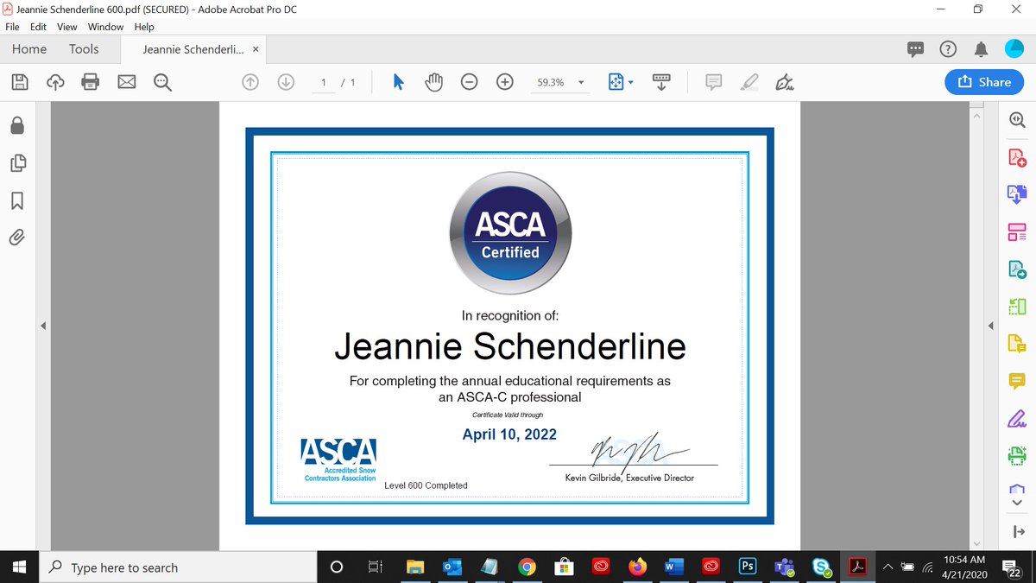1036x583 pixels.
Task: Open the View menu
Action: 67,27
